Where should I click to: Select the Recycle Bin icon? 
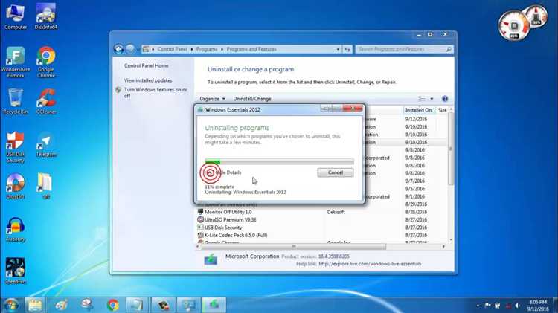coord(16,102)
